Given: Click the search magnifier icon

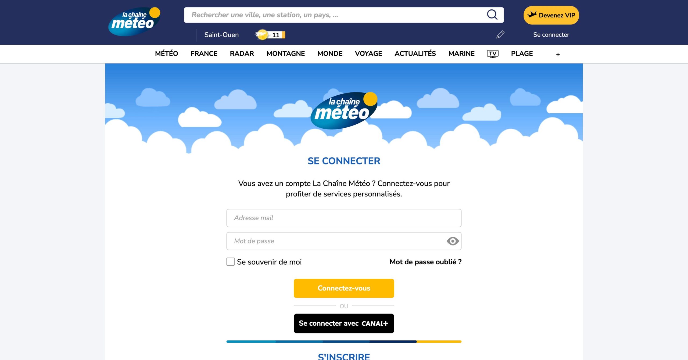Looking at the screenshot, I should click(x=492, y=15).
